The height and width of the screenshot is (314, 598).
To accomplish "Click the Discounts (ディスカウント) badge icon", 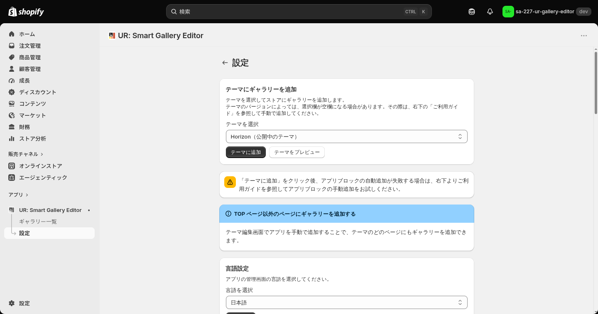I will 12,92.
